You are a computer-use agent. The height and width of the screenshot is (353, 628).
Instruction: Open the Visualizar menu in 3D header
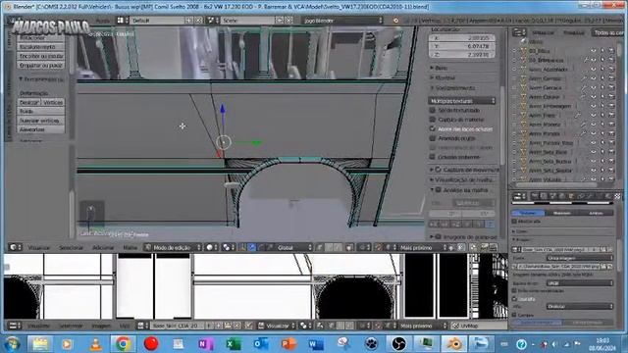point(39,248)
